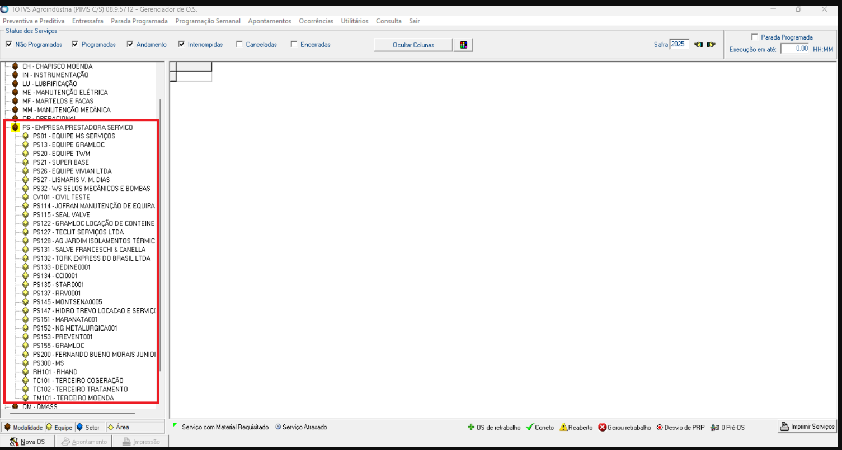Click the brown icon beside MF - MARTELOS E FACAS
Viewport: 842px width, 450px height.
15,101
